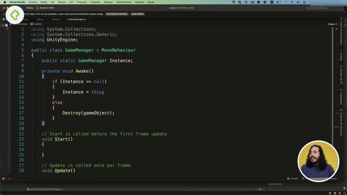Open the Archivo menu

click(x=33, y=2)
